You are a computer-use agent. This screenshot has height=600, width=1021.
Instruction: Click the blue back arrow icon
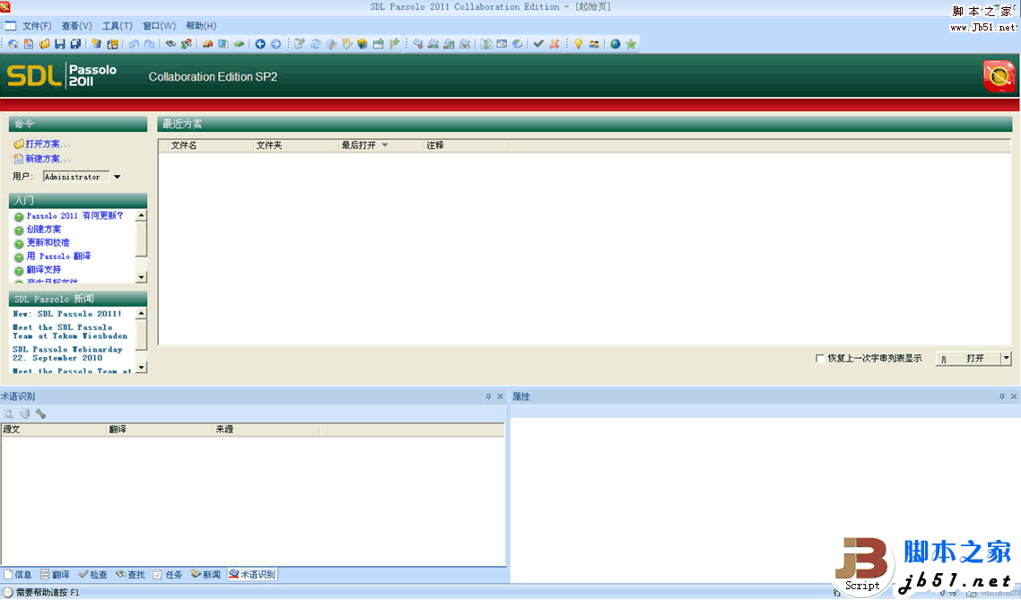coord(260,44)
